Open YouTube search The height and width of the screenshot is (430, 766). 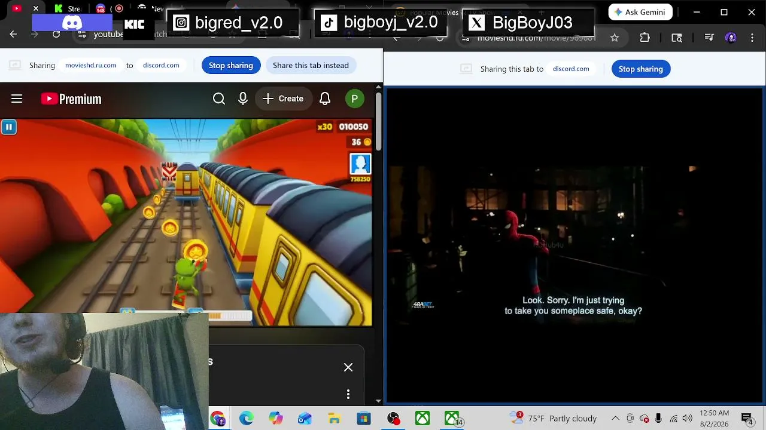(x=219, y=99)
